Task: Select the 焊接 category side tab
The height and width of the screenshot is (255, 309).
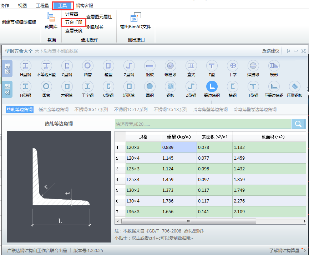Action: tap(7, 69)
